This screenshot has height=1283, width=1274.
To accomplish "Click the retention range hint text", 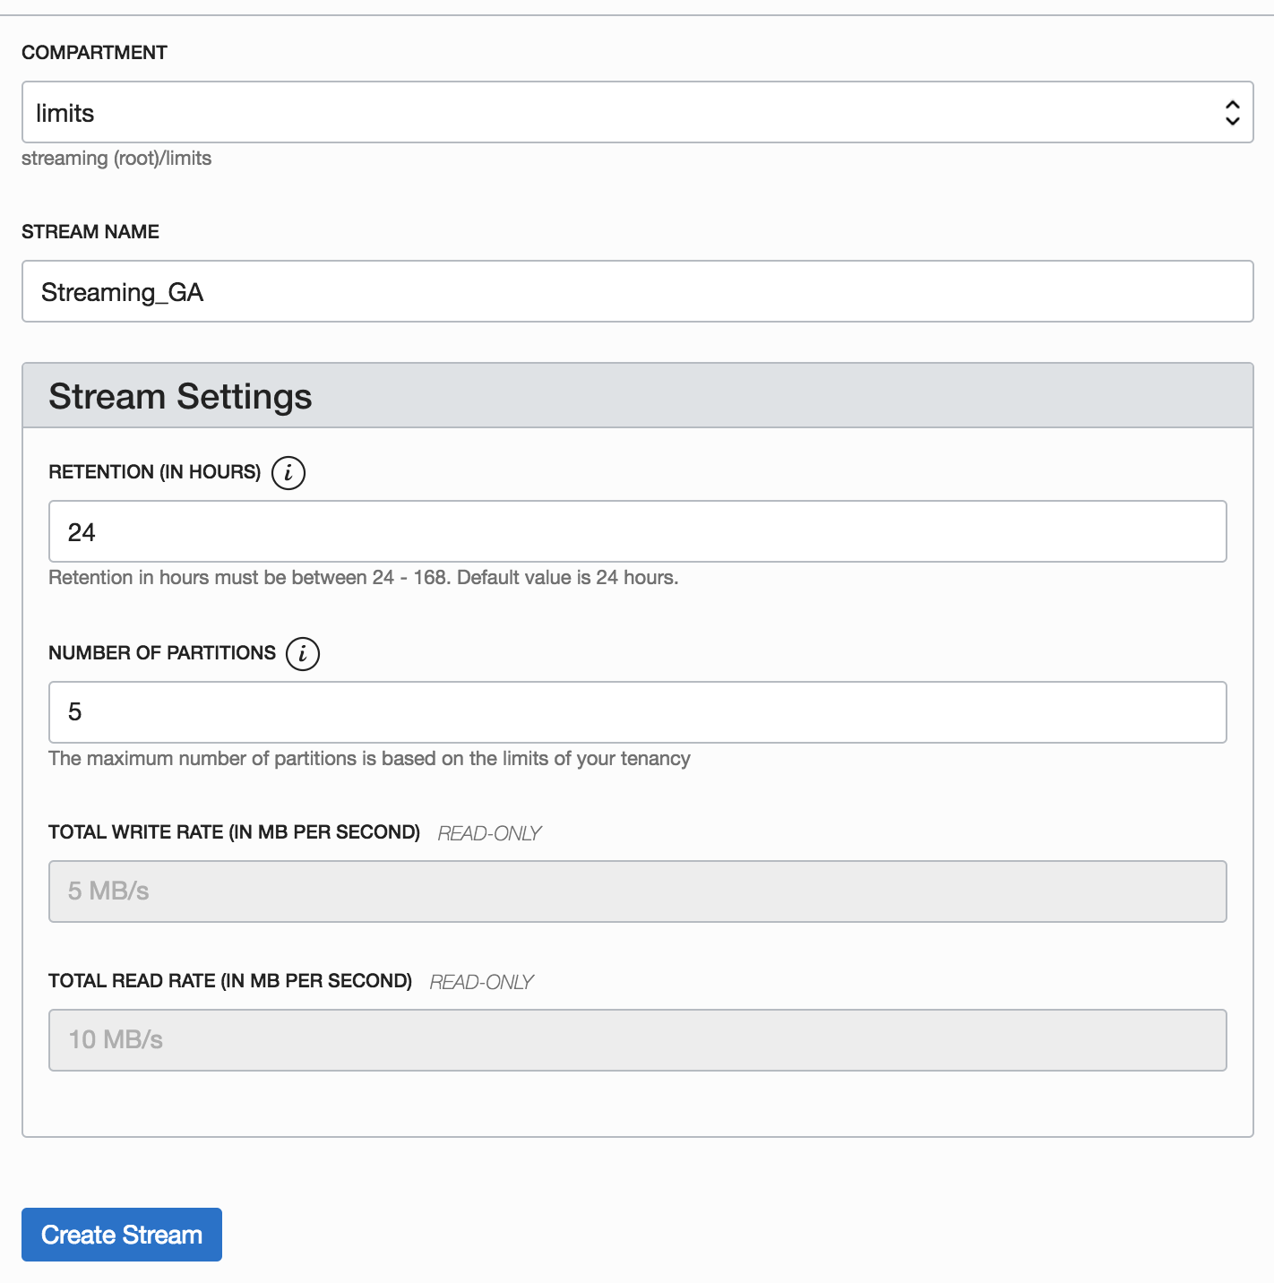I will (363, 578).
